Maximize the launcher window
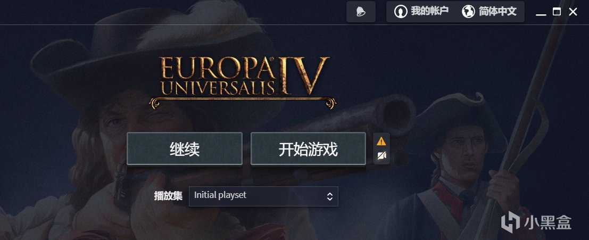This screenshot has width=589, height=240. point(557,12)
